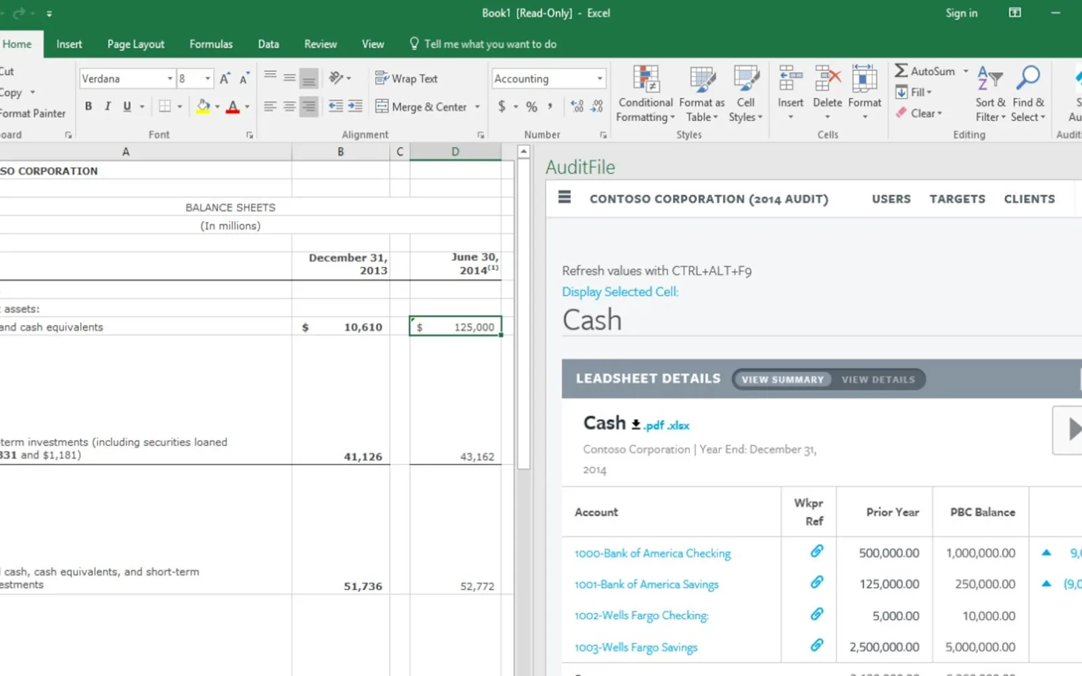This screenshot has width=1082, height=676.
Task: Open Conditional Formatting
Action: coord(646,95)
